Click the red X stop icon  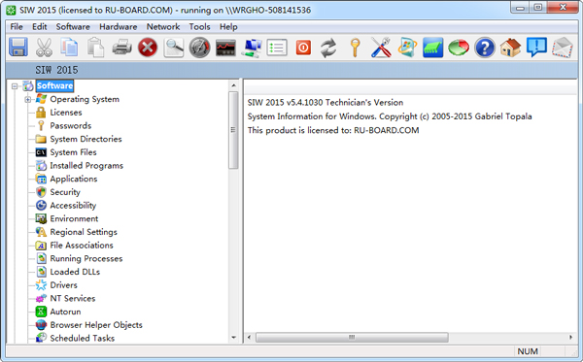tap(148, 48)
